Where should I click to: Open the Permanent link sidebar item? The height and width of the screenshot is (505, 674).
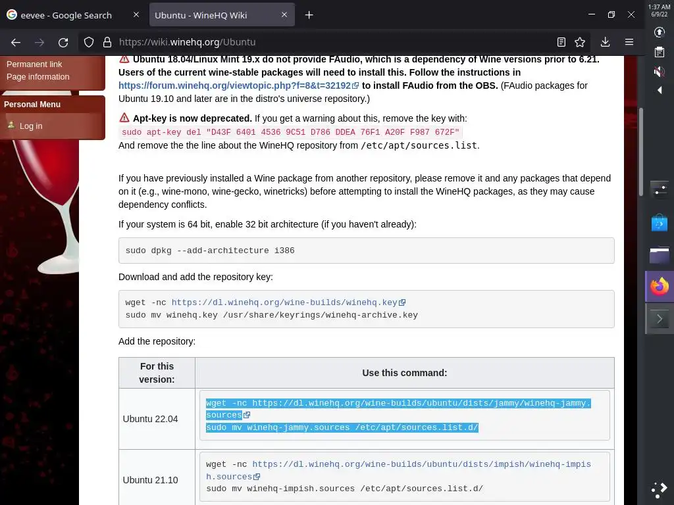[x=34, y=64]
